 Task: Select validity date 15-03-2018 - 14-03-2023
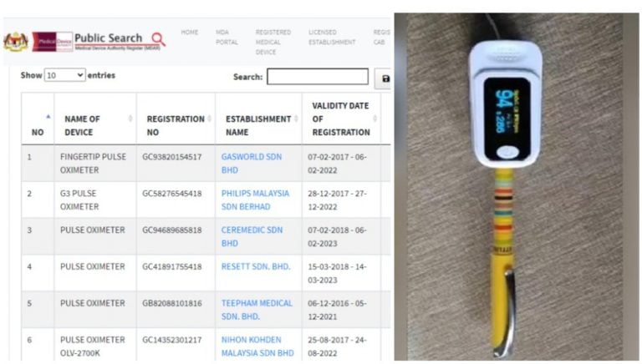pos(337,273)
